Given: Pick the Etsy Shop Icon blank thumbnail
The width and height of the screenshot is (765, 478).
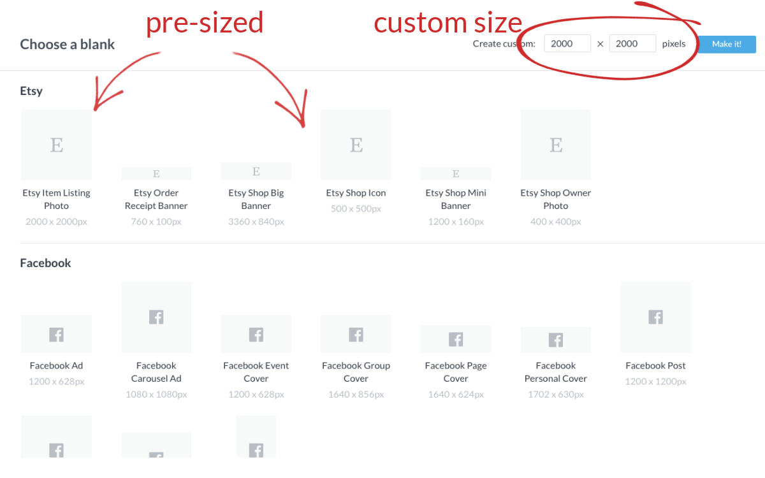Looking at the screenshot, I should (356, 145).
